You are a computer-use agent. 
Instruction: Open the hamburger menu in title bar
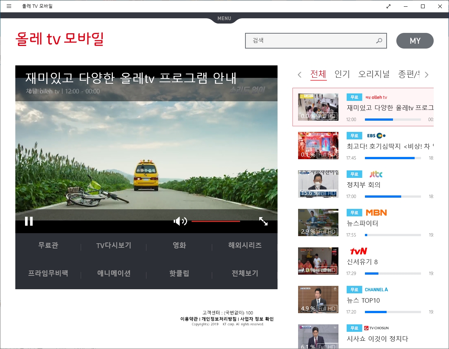[x=9, y=6]
